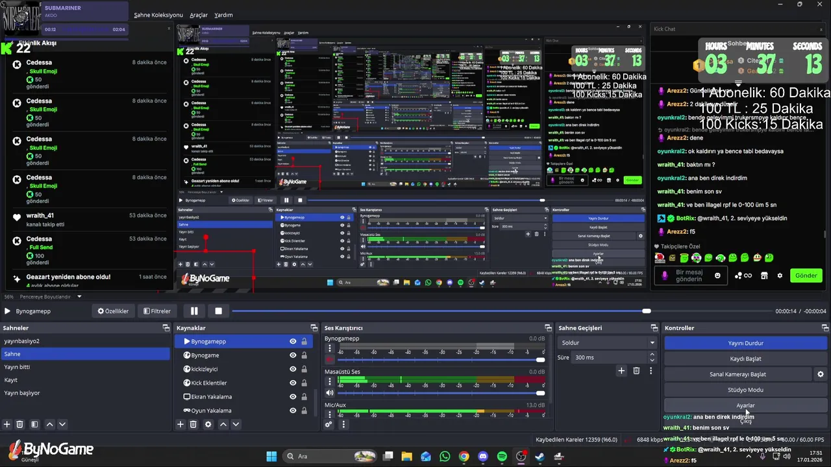This screenshot has height=467, width=831.
Task: Stop the Bynogamepp media playback
Action: (219, 311)
